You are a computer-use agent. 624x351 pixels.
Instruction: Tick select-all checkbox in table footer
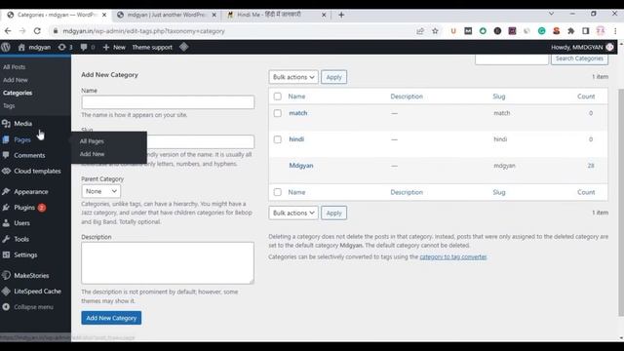pos(277,192)
